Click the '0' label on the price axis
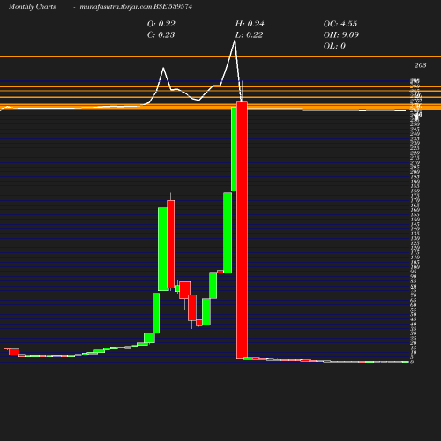 click(412, 362)
